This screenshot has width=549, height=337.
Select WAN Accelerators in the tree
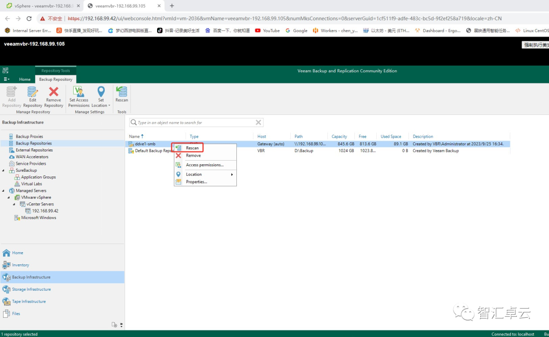[x=32, y=157]
